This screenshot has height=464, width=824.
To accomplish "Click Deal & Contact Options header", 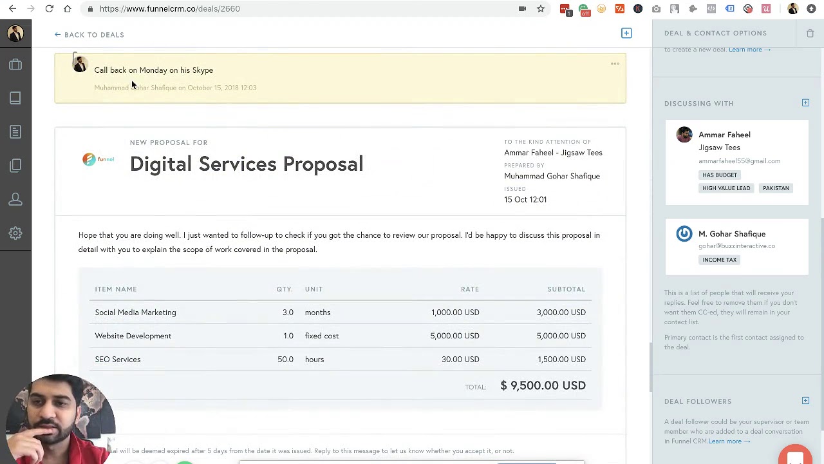I will (715, 33).
